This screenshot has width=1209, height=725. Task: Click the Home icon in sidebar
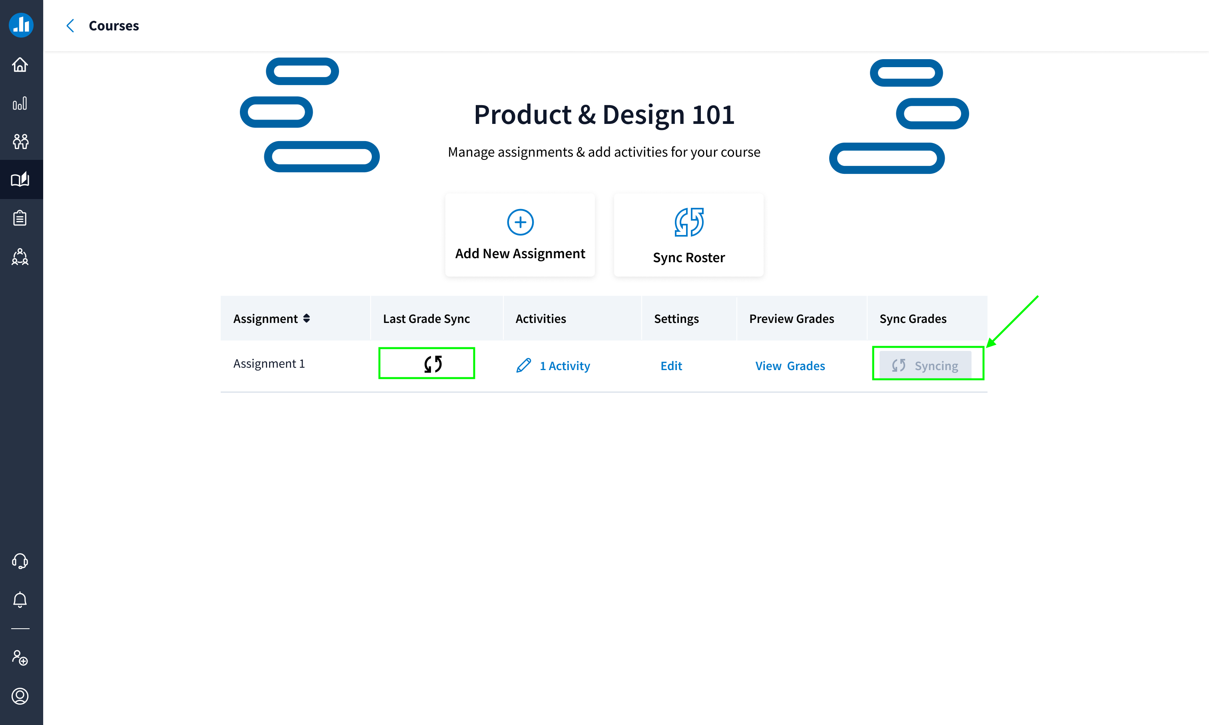coord(20,64)
